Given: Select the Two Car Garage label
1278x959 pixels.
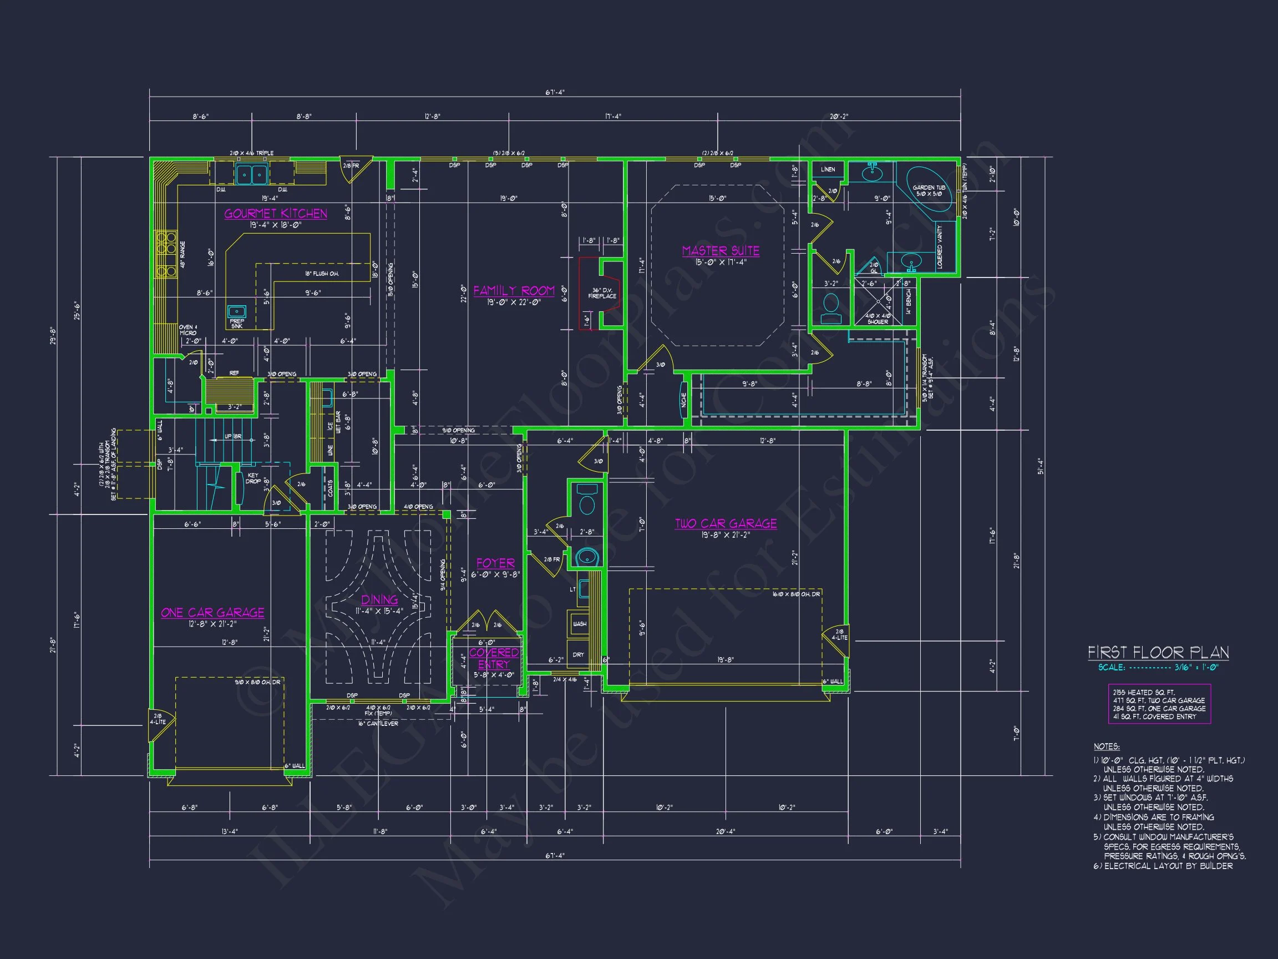Looking at the screenshot, I should pos(726,524).
